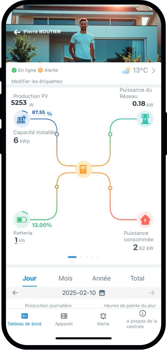The image size is (167, 350).
Task: Switch chart period to Mois
Action: coord(66,278)
